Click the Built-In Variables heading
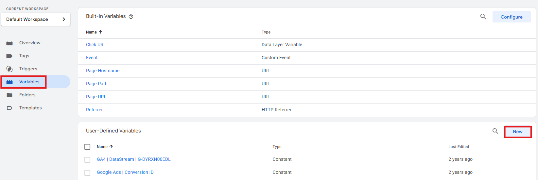This screenshot has width=538, height=180. click(x=106, y=16)
